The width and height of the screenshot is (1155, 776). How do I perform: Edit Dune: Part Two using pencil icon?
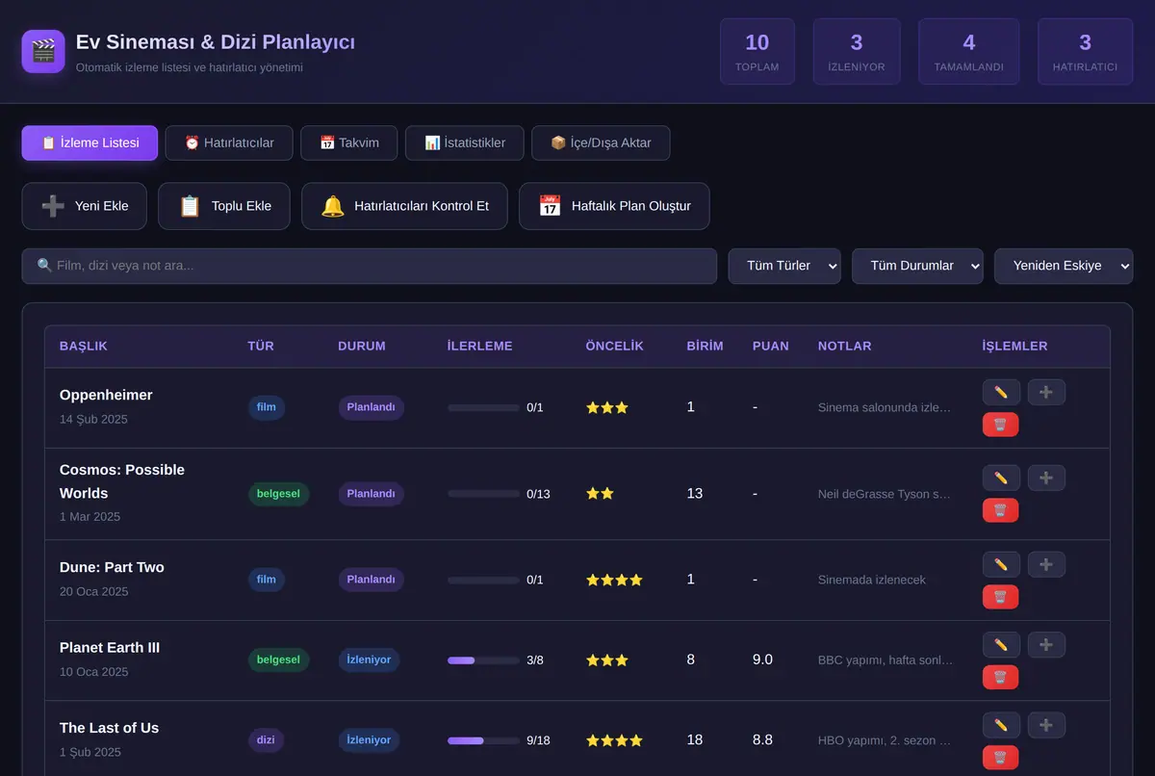[x=1001, y=564]
